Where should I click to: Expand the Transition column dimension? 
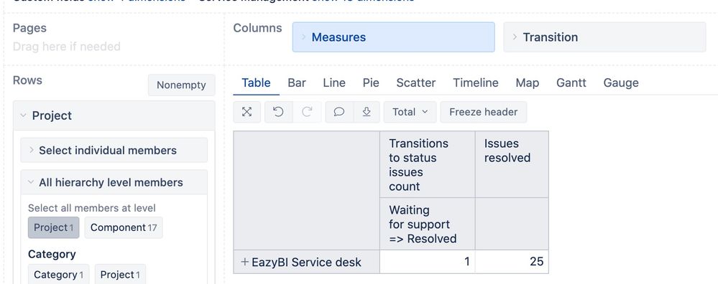point(604,37)
